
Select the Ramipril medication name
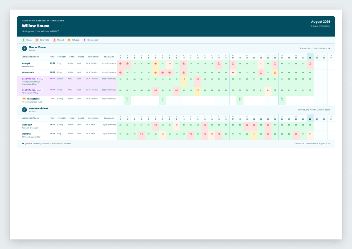click(x=26, y=63)
